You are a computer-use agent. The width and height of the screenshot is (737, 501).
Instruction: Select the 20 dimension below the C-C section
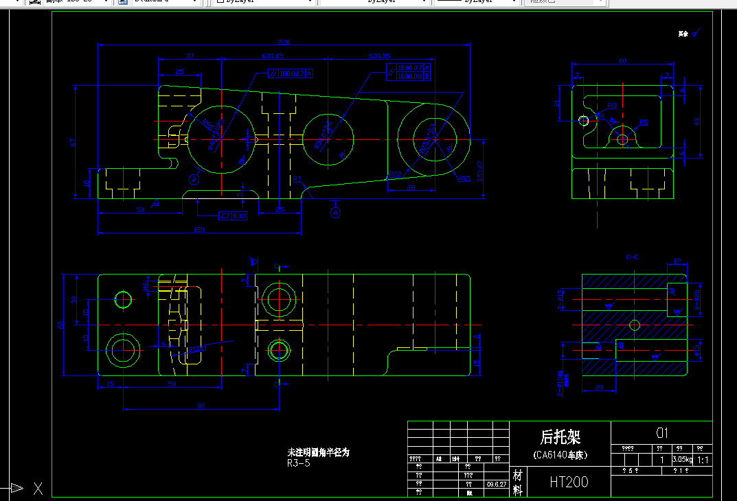[x=599, y=387]
